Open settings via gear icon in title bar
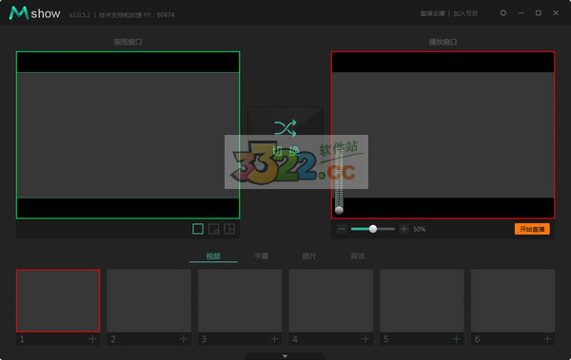This screenshot has height=360, width=571. [x=503, y=13]
